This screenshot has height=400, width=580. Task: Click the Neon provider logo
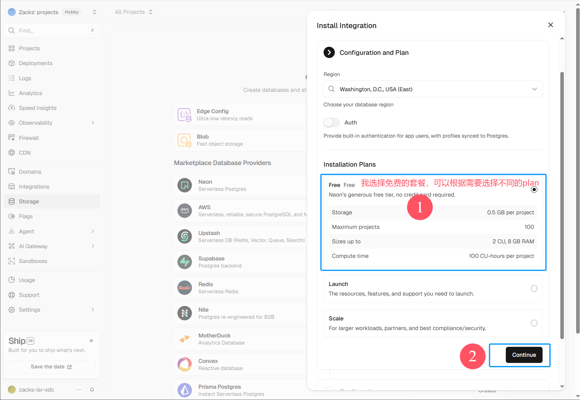pyautogui.click(x=185, y=185)
